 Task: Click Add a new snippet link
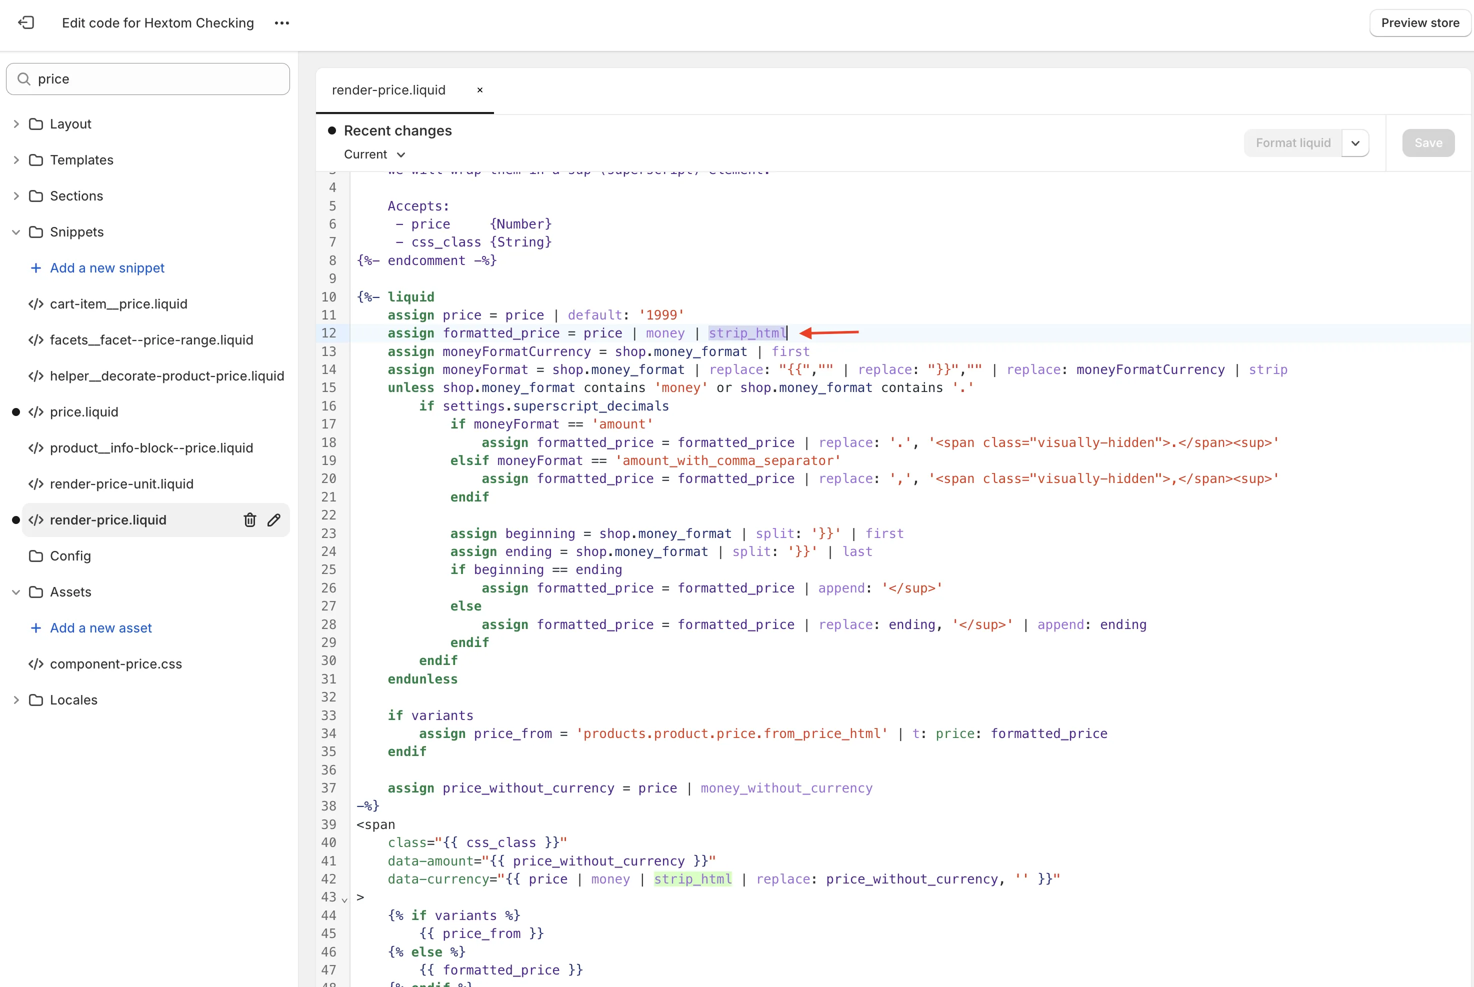tap(107, 268)
